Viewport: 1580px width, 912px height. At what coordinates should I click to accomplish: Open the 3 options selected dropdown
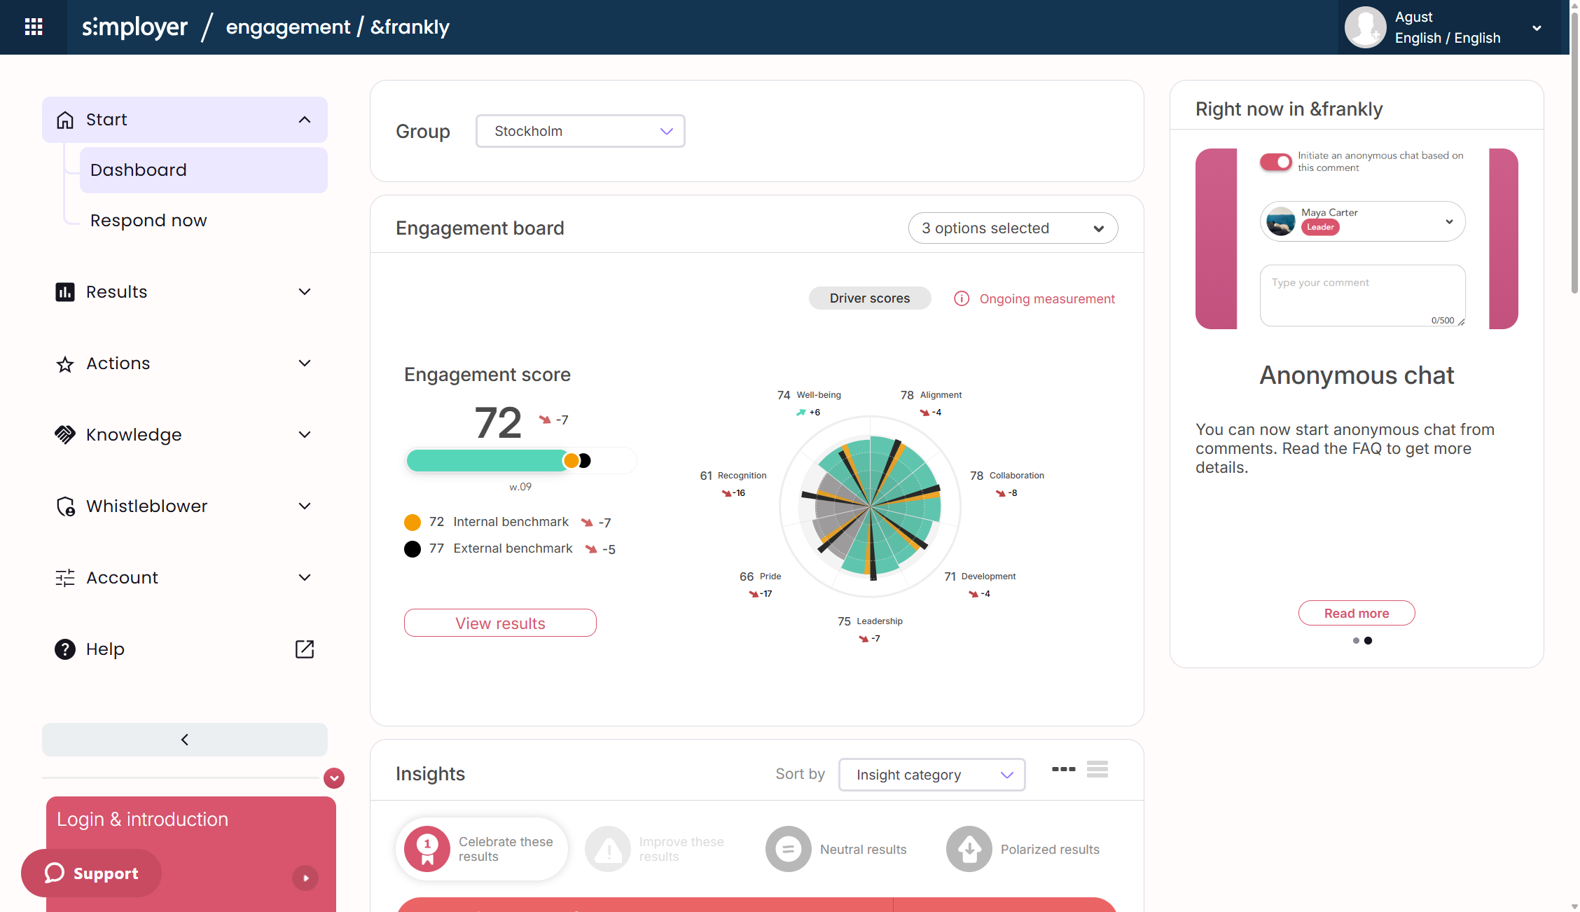coord(1013,228)
